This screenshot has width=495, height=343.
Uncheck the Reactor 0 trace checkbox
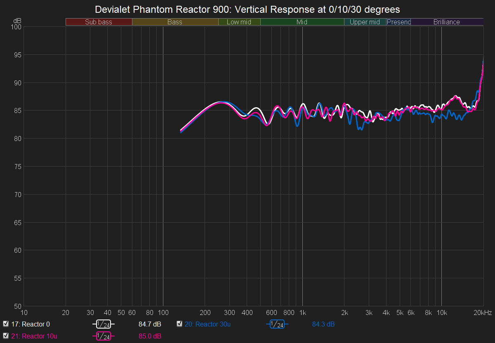[x=5, y=324]
